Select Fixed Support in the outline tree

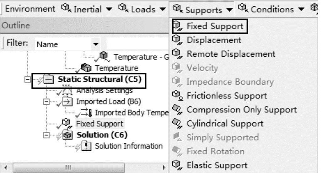[x=99, y=124]
